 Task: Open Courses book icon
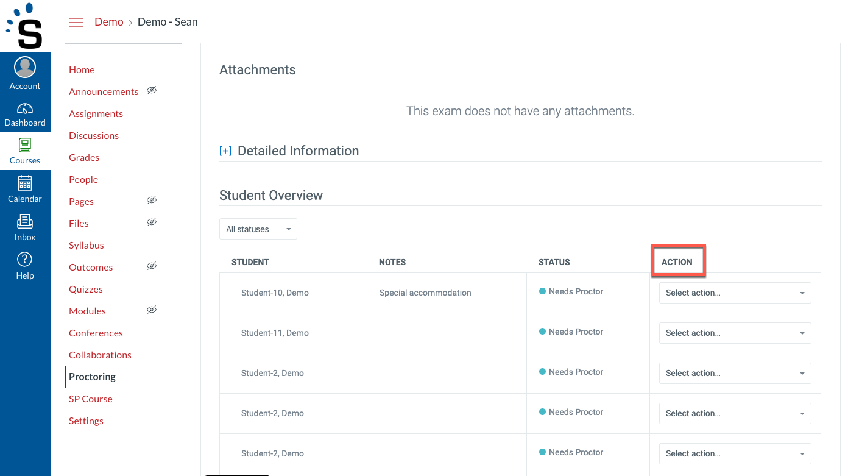click(25, 145)
